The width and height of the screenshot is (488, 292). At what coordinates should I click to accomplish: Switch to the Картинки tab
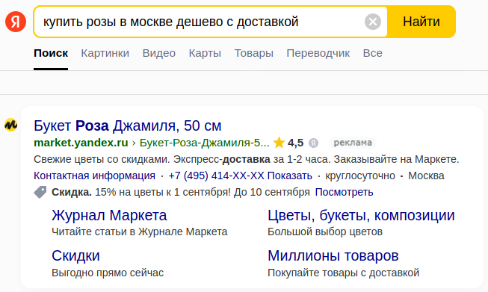pos(105,53)
